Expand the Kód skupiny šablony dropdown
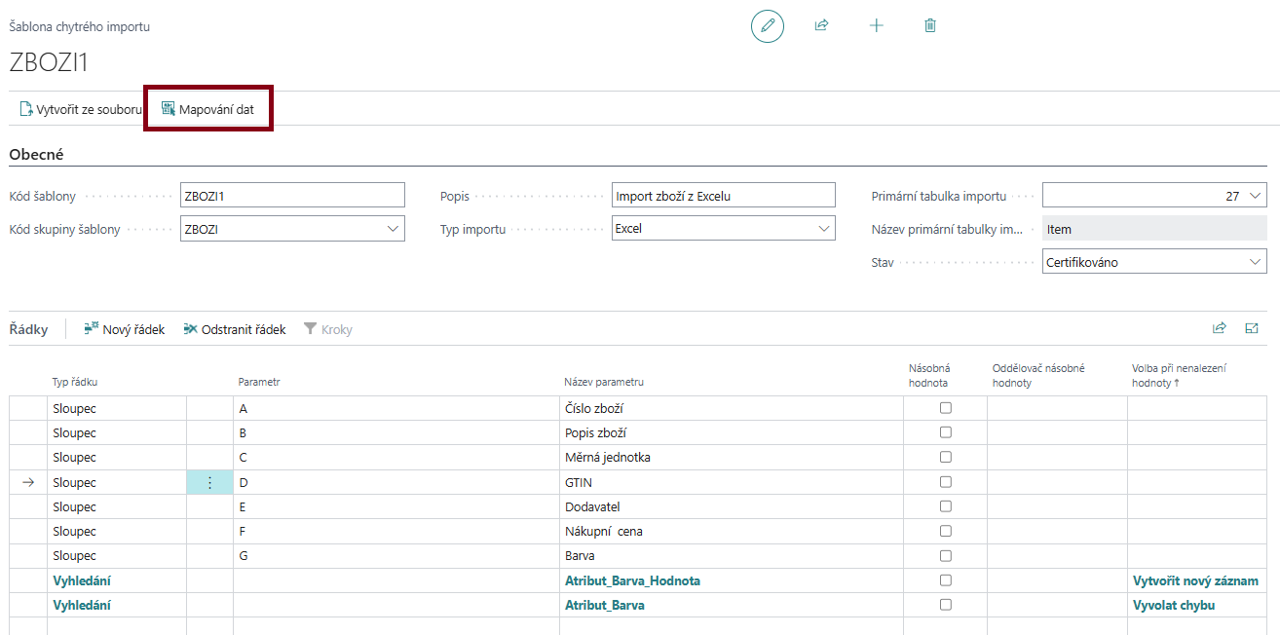 click(393, 229)
